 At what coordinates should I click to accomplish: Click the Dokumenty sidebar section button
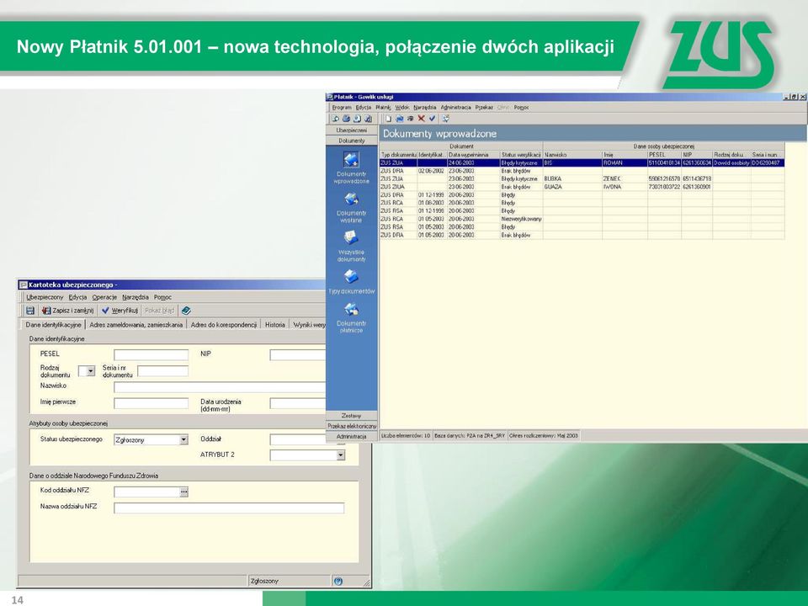click(x=352, y=141)
